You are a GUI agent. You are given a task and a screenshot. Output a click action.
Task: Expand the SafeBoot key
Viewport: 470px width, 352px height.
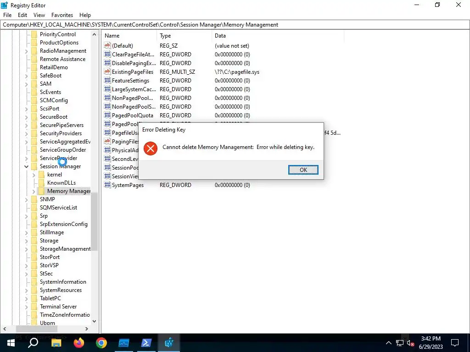[26, 76]
